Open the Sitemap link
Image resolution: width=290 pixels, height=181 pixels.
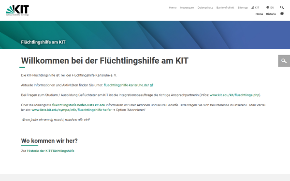243,8
